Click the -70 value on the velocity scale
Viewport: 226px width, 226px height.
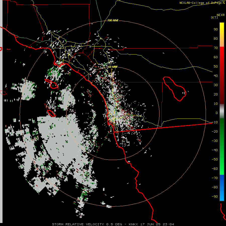pos(215,178)
